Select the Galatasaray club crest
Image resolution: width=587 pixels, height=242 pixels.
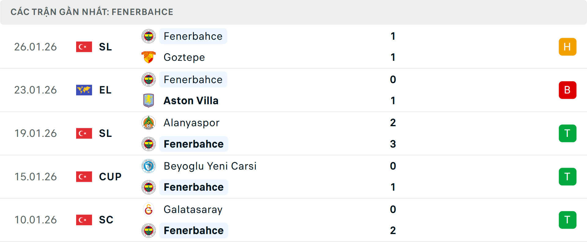point(149,210)
